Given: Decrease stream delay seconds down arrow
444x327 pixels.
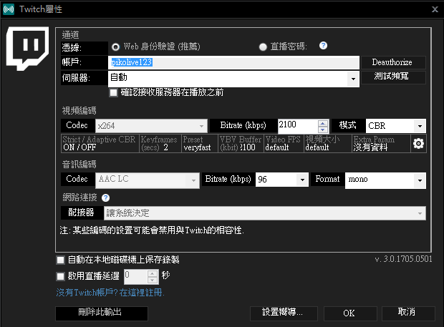Looking at the screenshot, I should click(153, 280).
